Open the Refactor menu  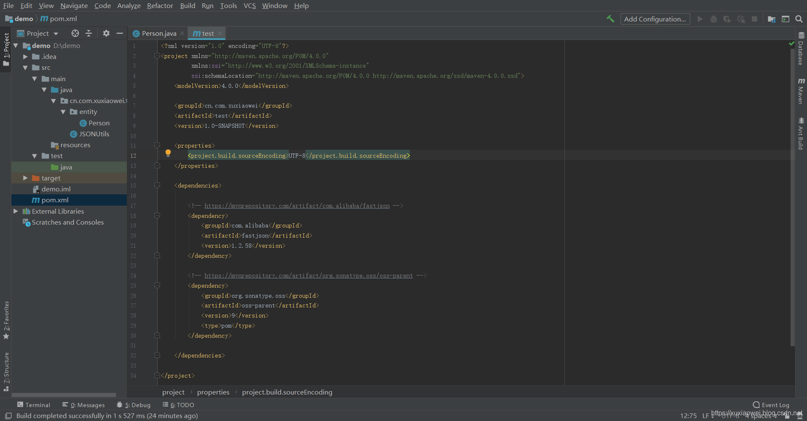click(x=160, y=5)
